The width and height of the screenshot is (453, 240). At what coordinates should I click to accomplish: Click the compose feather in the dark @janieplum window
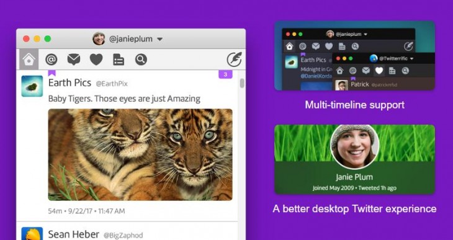pos(408,46)
